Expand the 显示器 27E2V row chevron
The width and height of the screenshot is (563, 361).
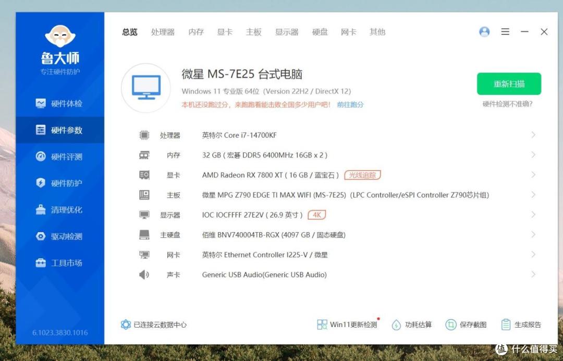[x=533, y=214]
